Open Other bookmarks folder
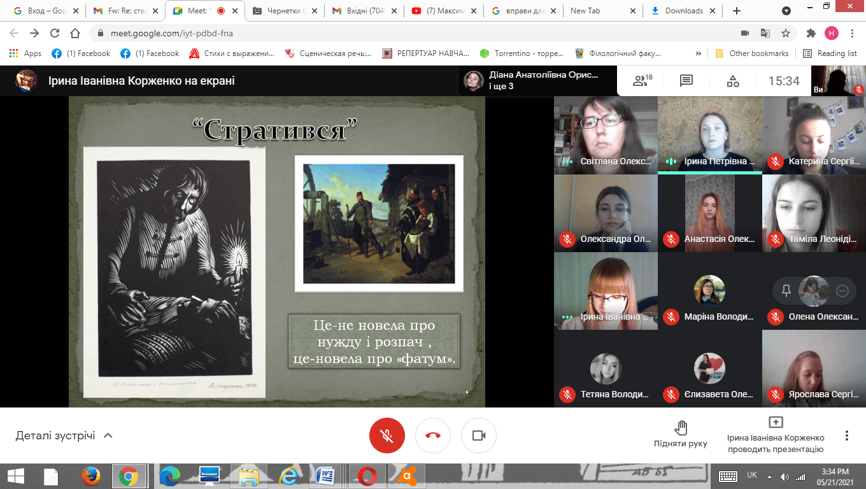Screen dimensions: 866x489 [752, 53]
